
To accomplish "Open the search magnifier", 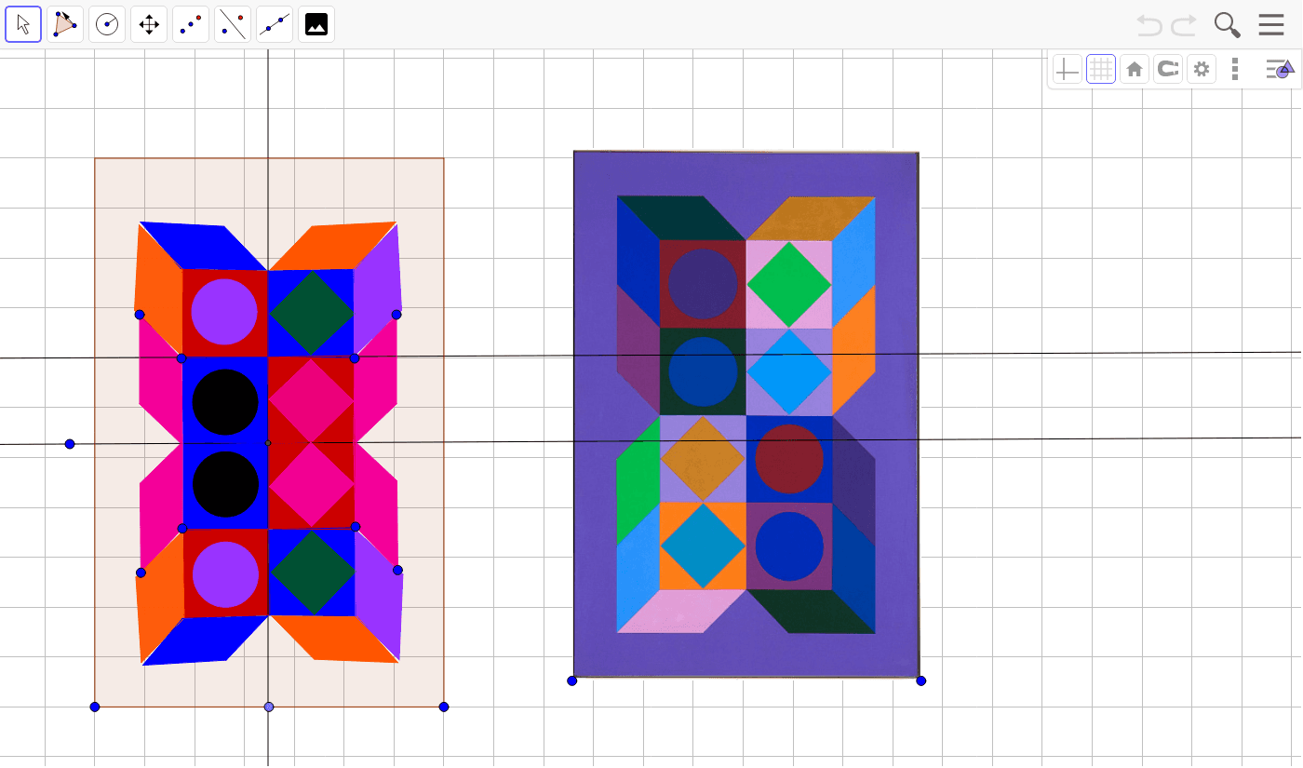I will (x=1228, y=25).
